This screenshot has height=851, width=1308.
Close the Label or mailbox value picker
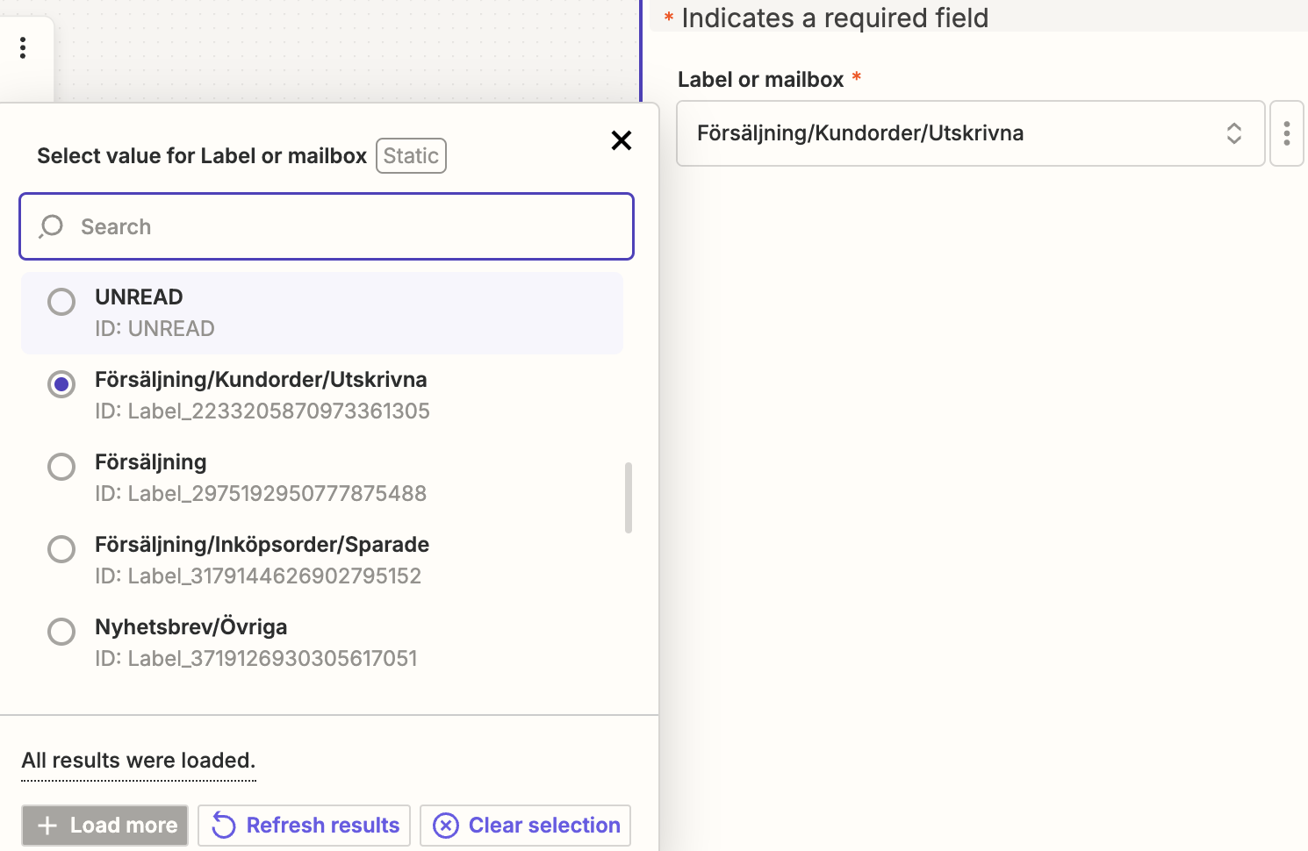click(x=622, y=140)
